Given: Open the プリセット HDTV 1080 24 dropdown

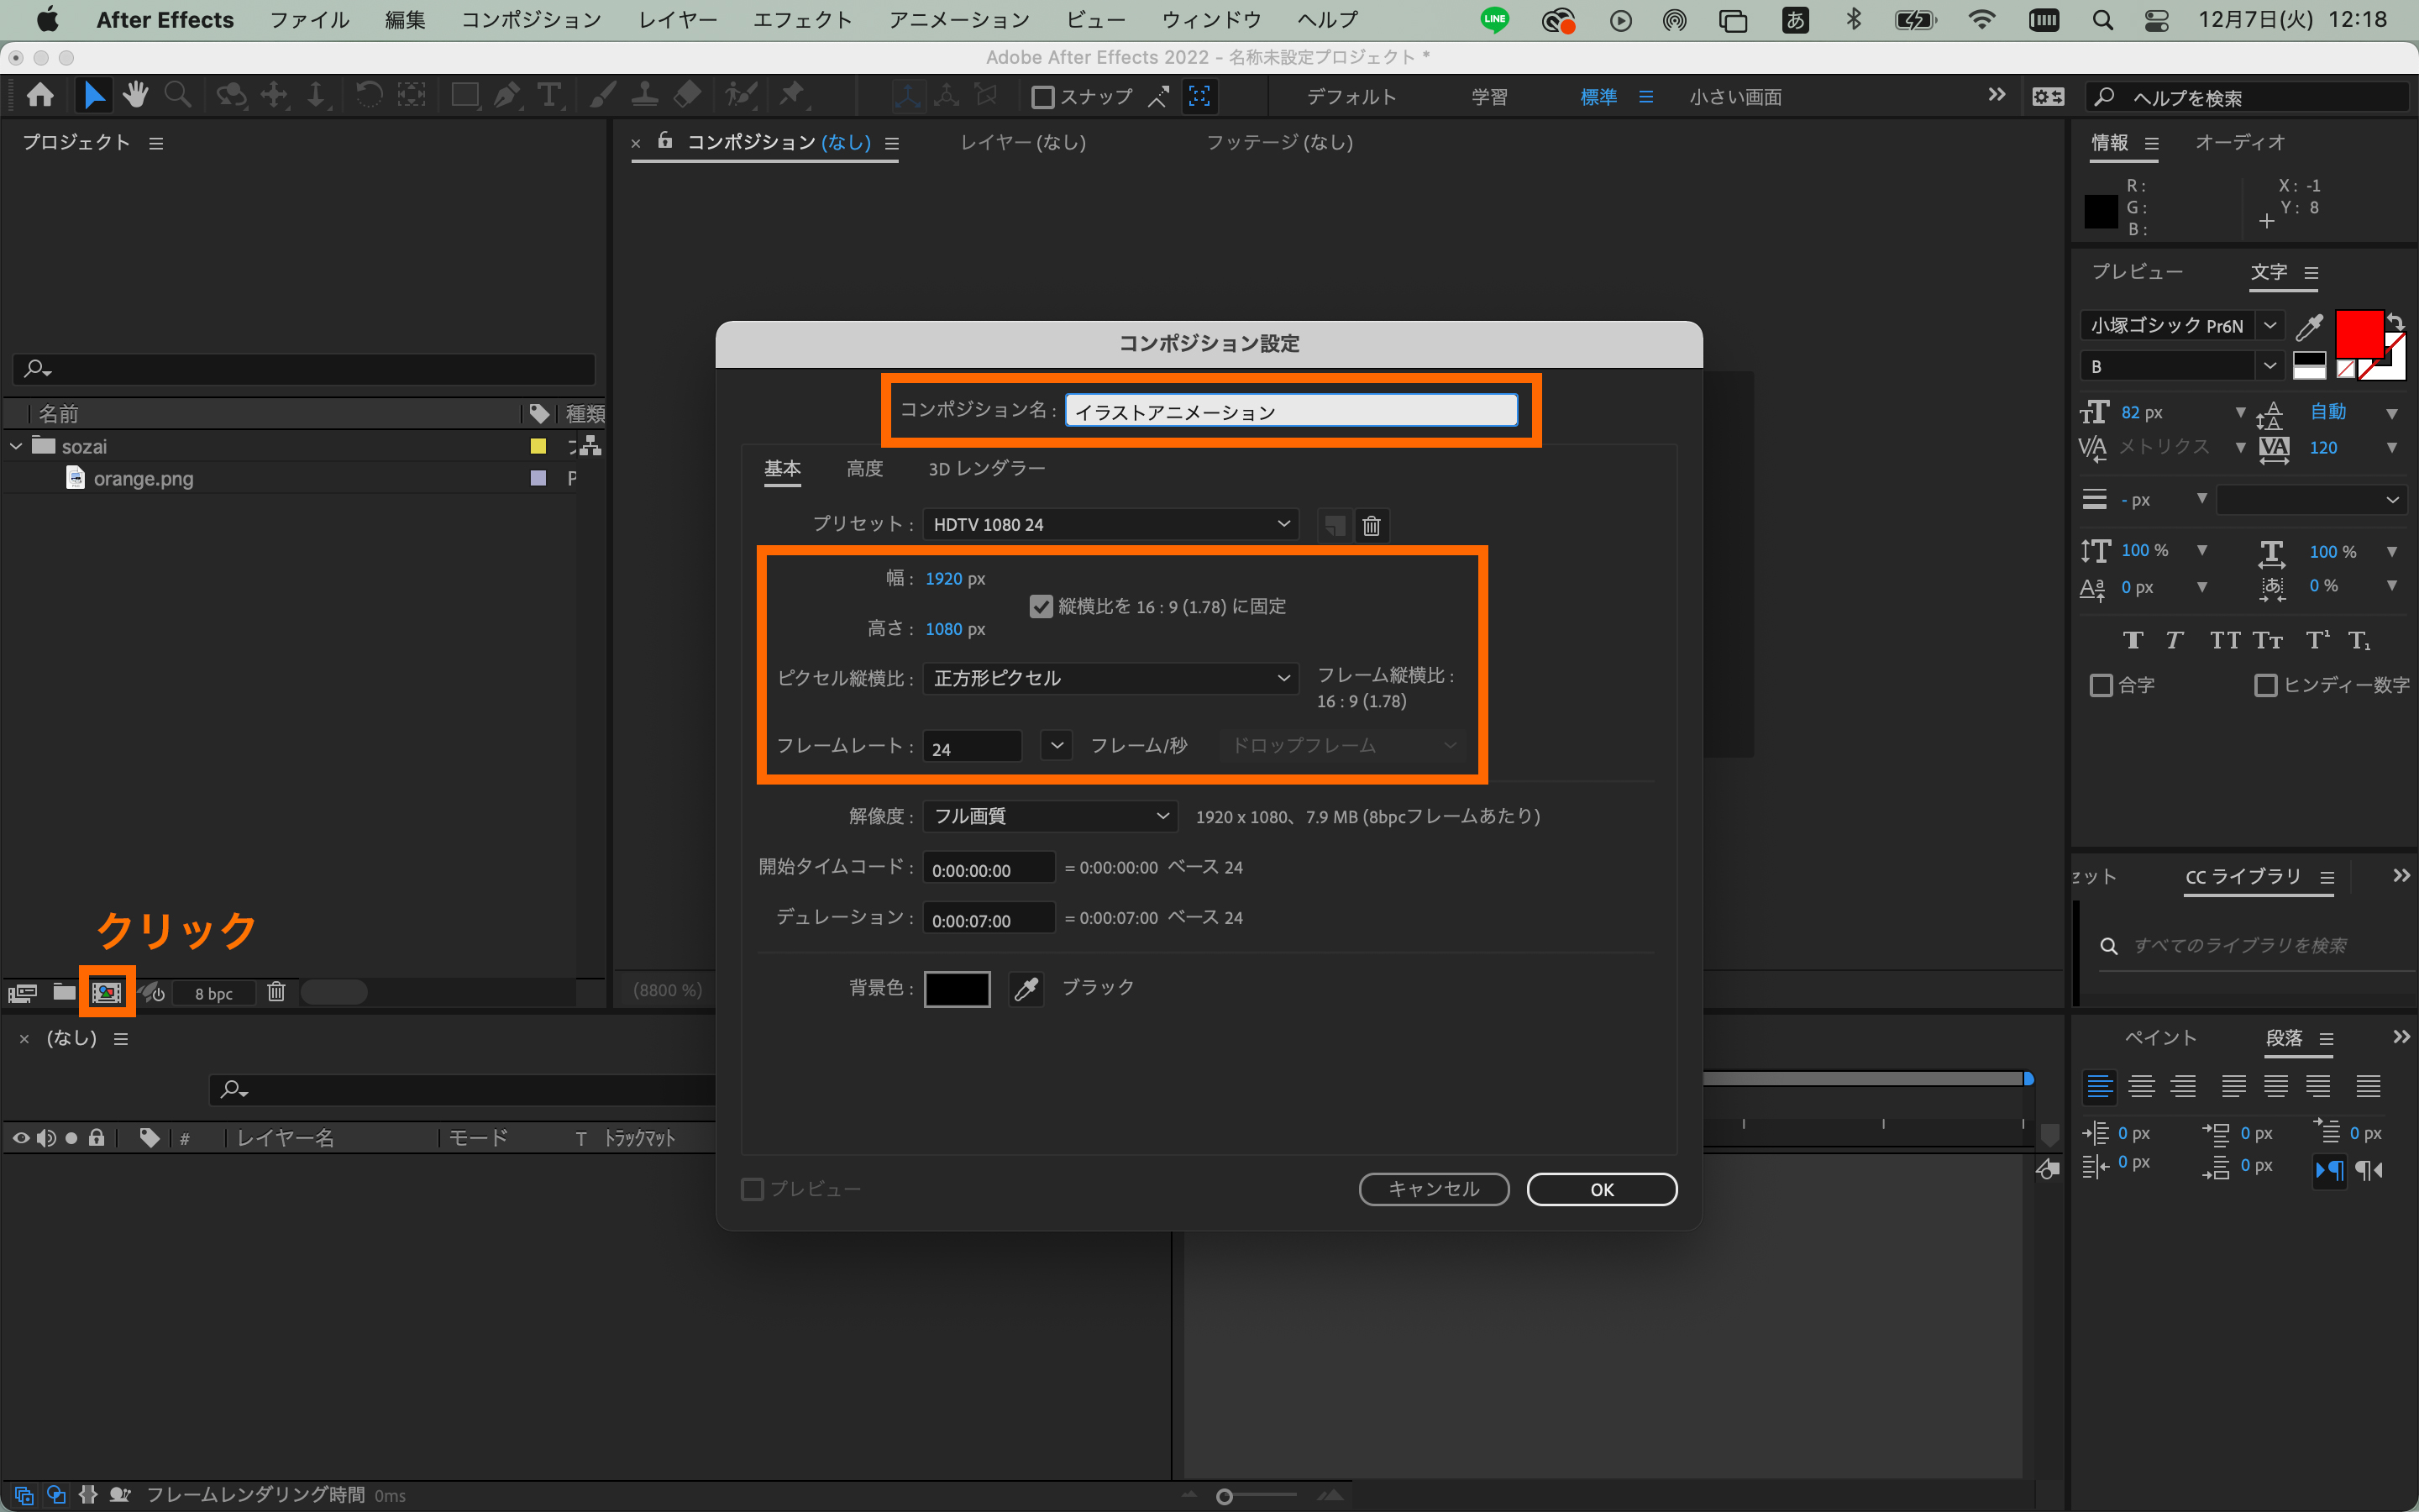Looking at the screenshot, I should [1110, 524].
